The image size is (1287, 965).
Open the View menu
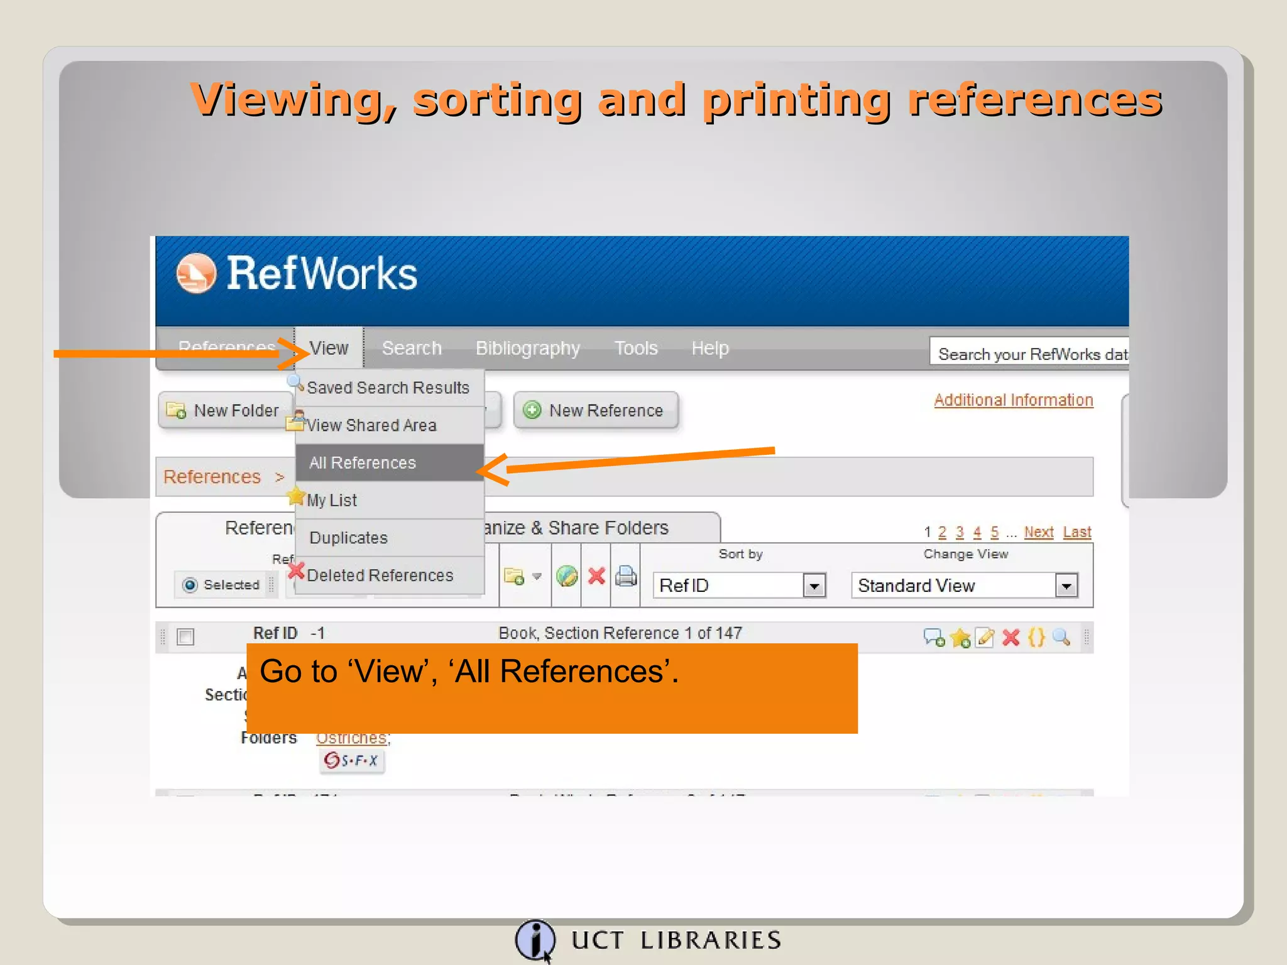click(329, 347)
